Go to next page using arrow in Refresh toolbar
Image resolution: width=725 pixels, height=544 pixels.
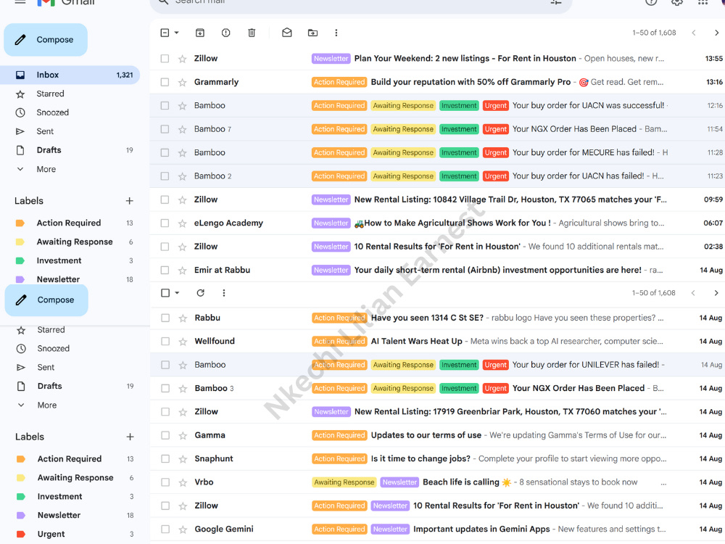pos(716,293)
